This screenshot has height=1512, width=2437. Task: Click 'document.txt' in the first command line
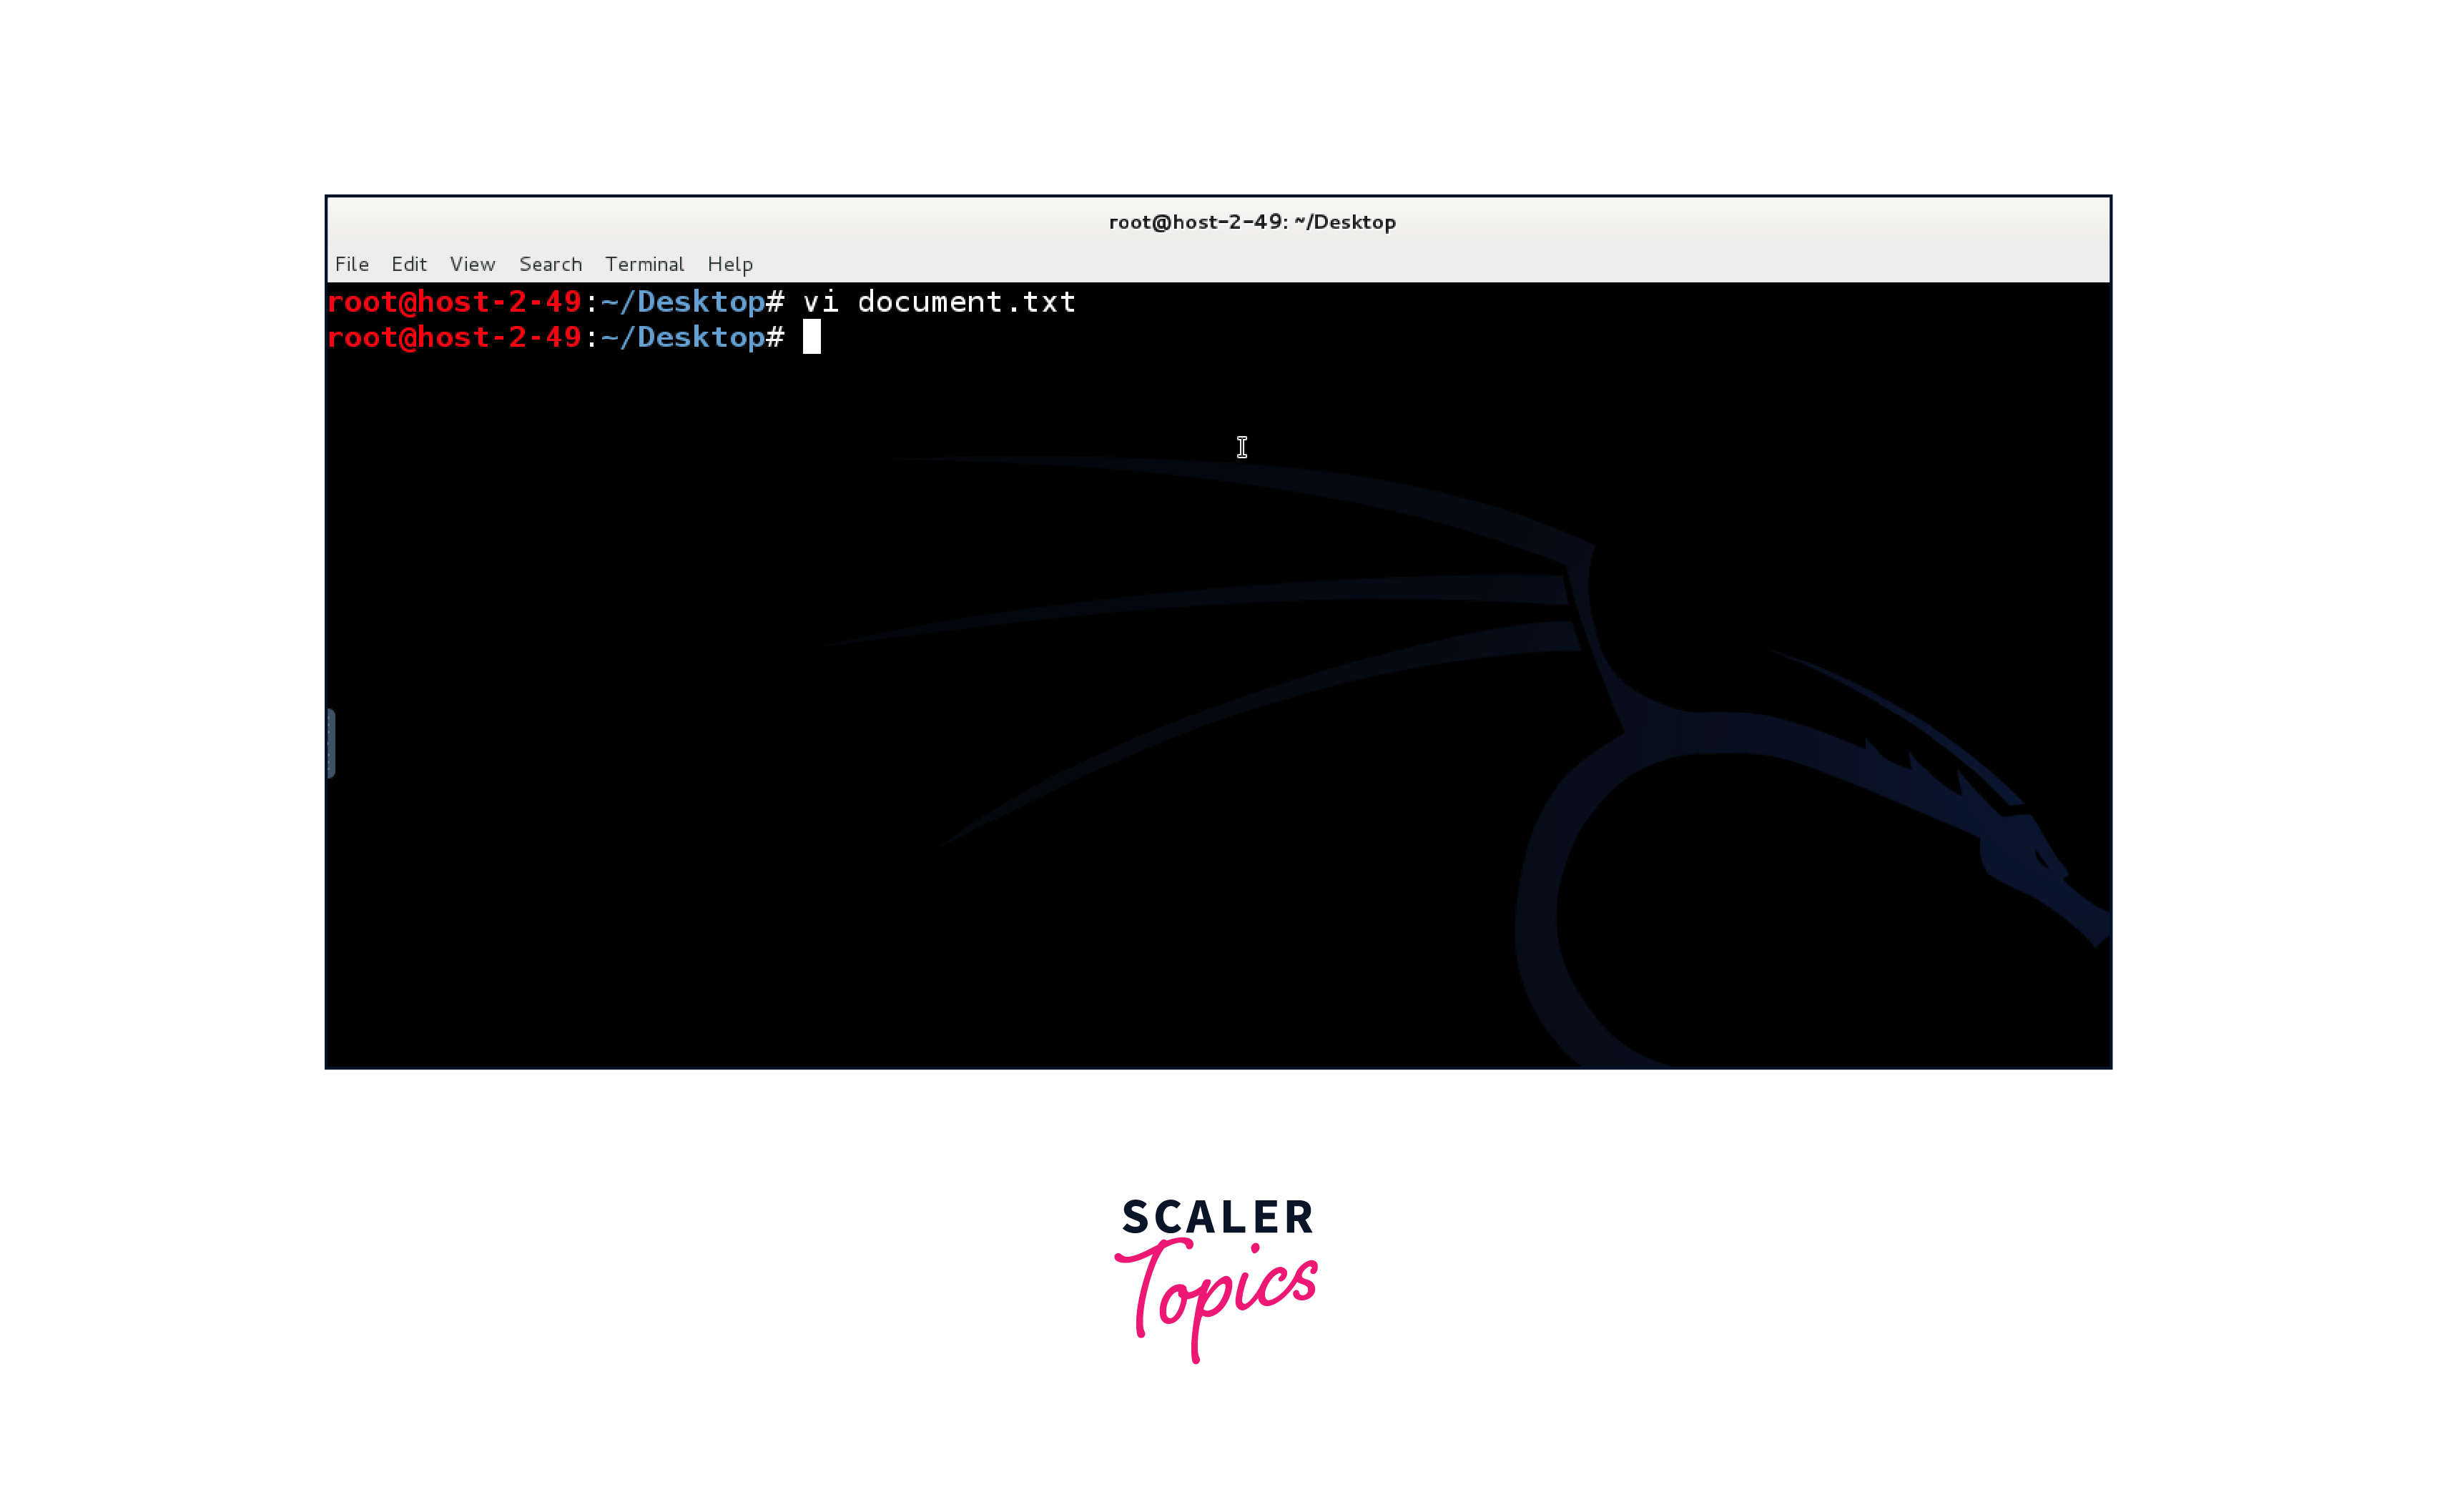point(966,302)
